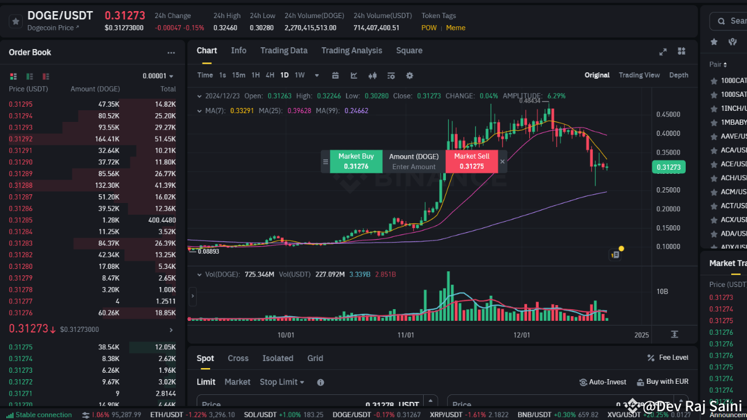Image resolution: width=747 pixels, height=420 pixels.
Task: Click the search magnifier icon in pair list
Action: point(721,21)
